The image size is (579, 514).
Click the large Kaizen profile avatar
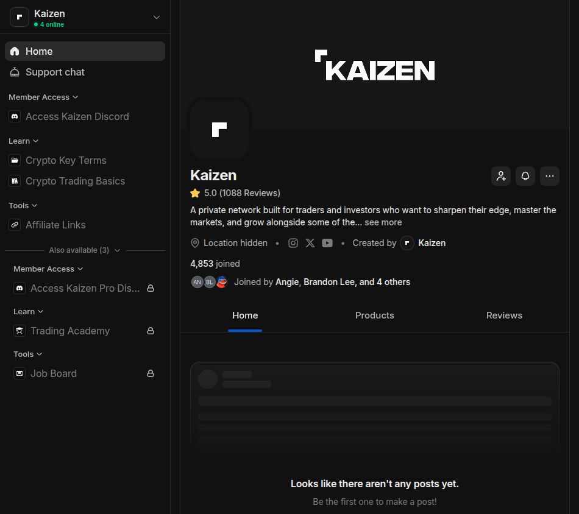coord(219,130)
